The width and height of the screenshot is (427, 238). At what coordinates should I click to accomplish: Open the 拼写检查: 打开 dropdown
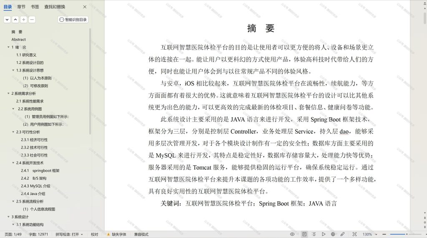(69, 235)
